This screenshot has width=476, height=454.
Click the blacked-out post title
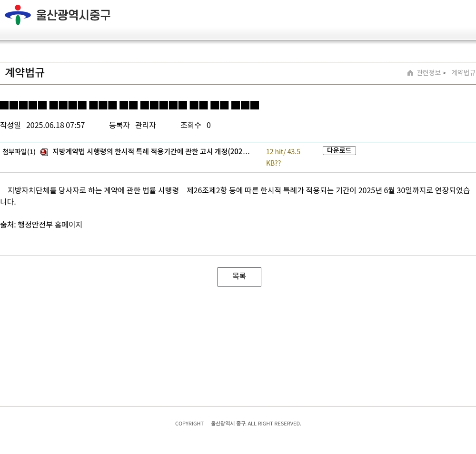pos(129,105)
